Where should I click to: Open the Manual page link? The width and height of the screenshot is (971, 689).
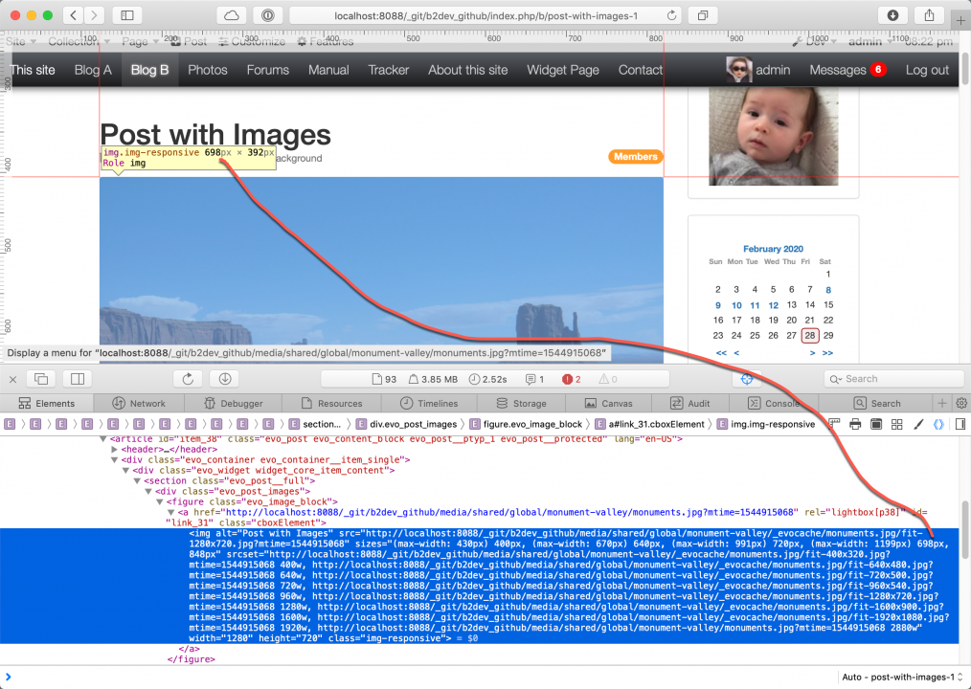click(x=328, y=70)
